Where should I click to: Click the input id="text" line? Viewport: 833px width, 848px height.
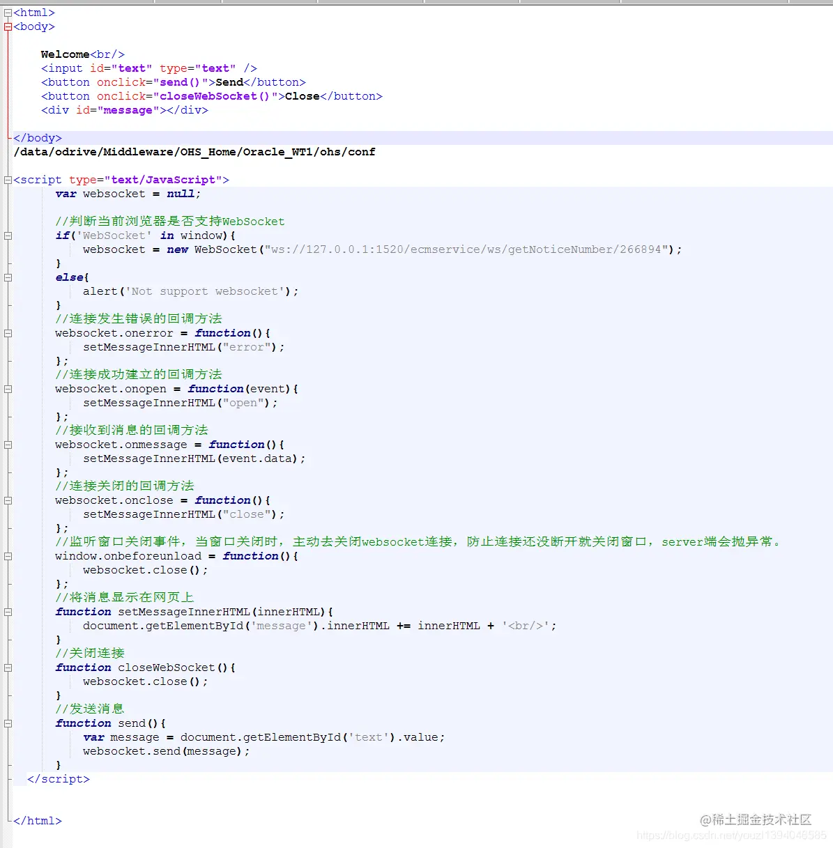coord(149,68)
